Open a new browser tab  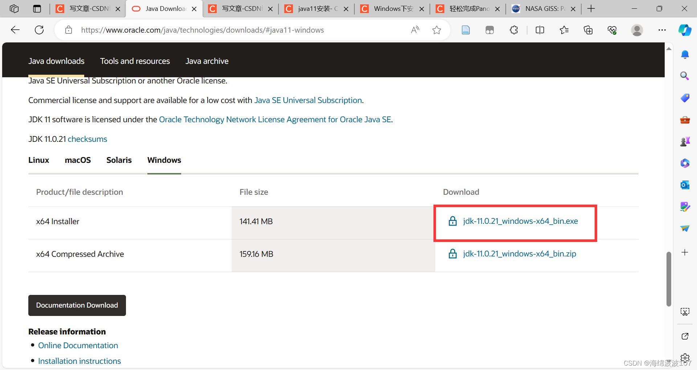pos(591,9)
